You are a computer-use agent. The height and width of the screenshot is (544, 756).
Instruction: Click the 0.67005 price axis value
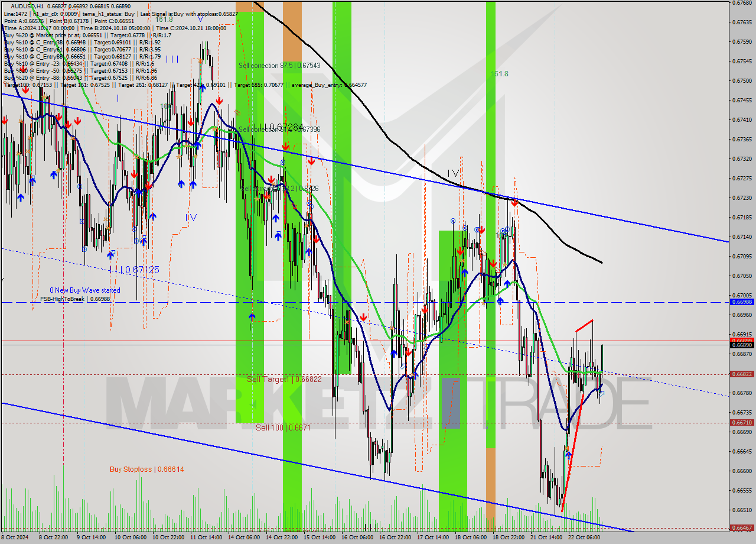coord(742,295)
